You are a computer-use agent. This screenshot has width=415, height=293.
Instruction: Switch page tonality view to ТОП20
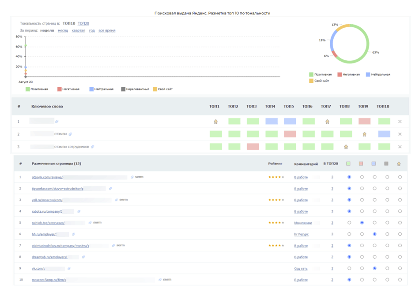(x=83, y=23)
